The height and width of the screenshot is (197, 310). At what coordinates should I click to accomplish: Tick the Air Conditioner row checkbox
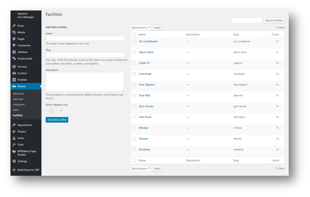point(134,42)
